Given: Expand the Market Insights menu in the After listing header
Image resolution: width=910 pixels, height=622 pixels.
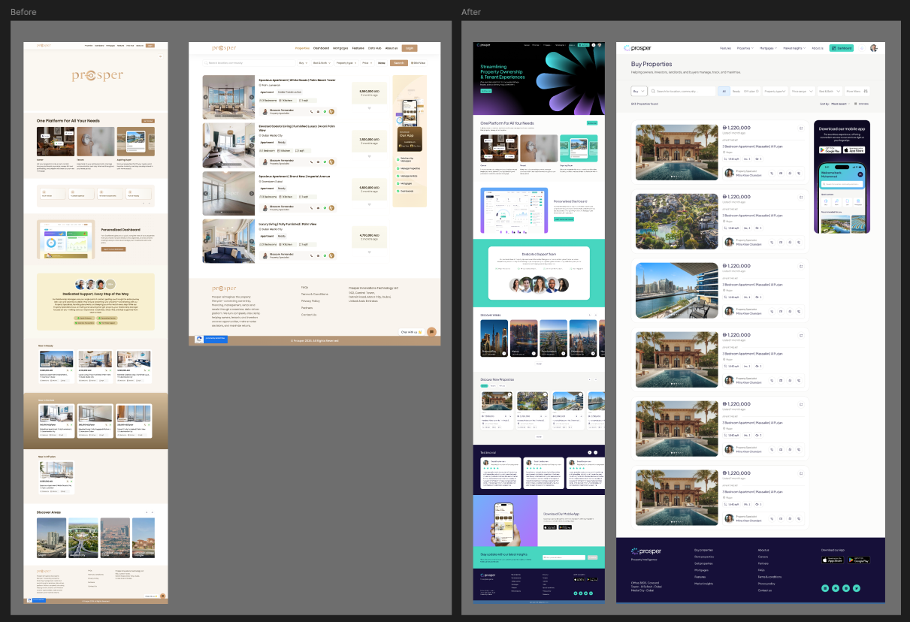Looking at the screenshot, I should click(x=794, y=48).
